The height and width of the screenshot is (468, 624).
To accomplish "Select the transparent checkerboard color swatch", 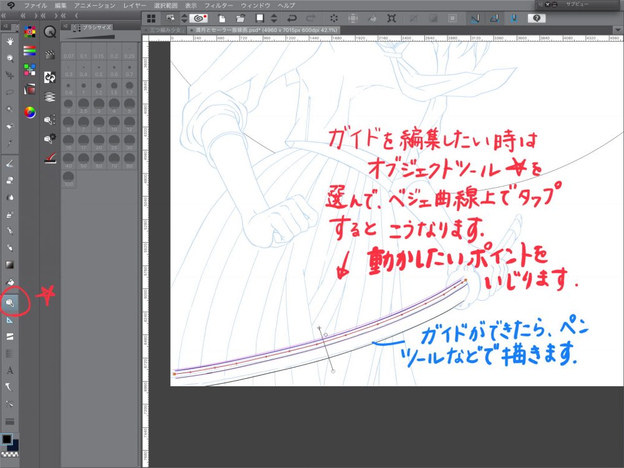I will [9, 454].
